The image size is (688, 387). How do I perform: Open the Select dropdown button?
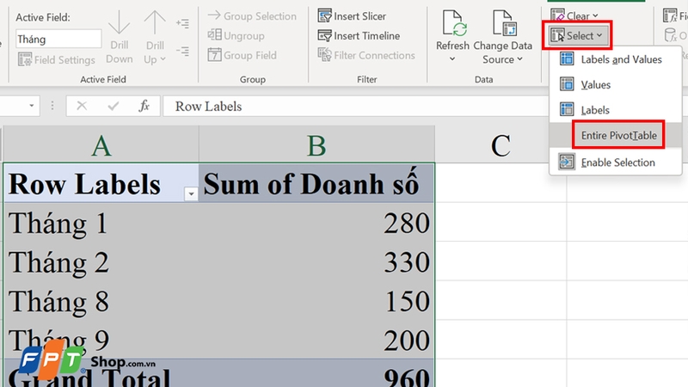tap(577, 35)
